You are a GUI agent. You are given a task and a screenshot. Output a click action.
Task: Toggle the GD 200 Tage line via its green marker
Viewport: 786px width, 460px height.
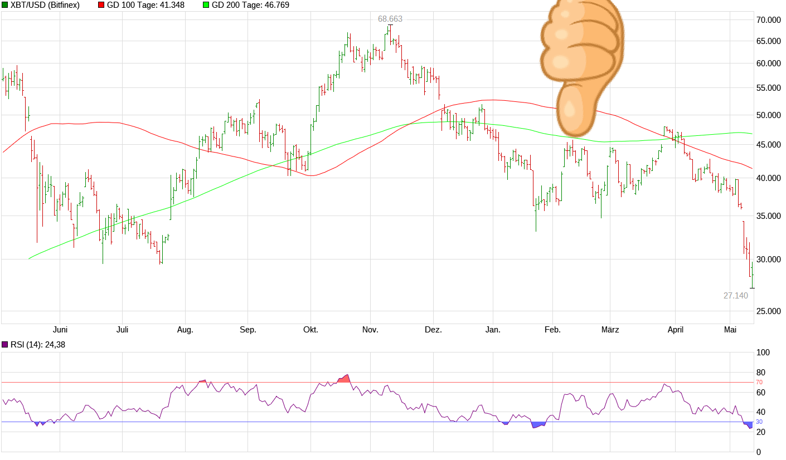206,6
